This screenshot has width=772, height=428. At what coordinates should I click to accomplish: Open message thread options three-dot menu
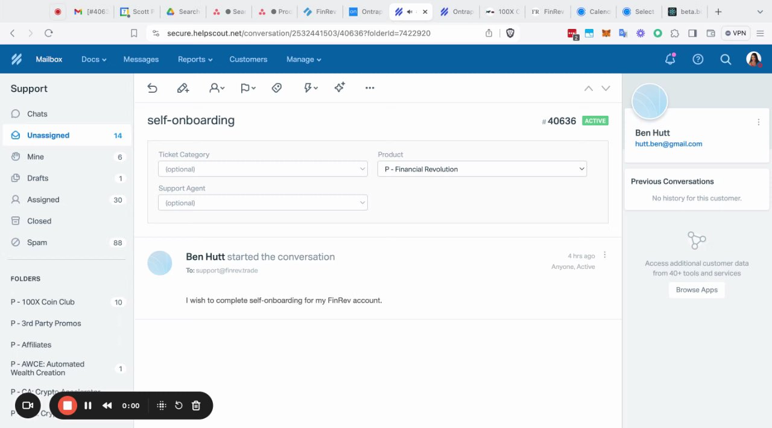pos(605,255)
